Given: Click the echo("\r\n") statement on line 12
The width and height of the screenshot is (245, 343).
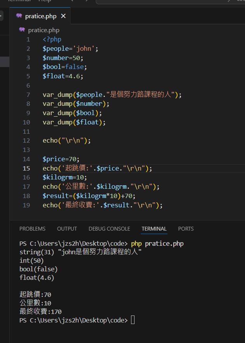Looking at the screenshot, I should tap(67, 140).
